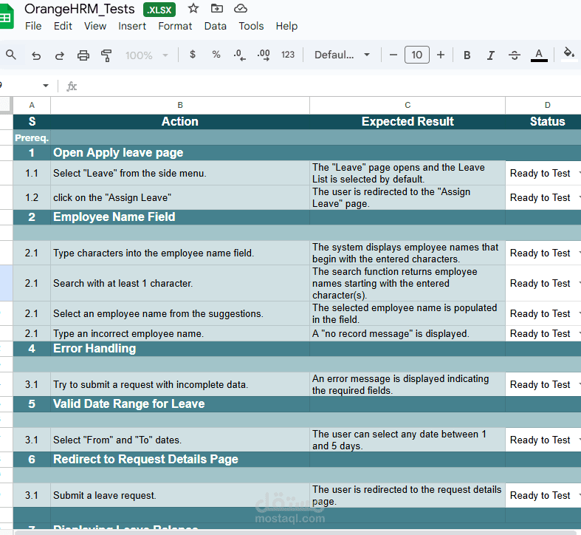This screenshot has width=581, height=535.
Task: Select the "Status" header cell
Action: 543,121
